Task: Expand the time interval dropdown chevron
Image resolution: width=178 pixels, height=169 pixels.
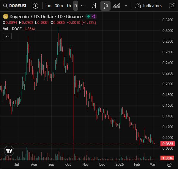Action: tap(82, 6)
